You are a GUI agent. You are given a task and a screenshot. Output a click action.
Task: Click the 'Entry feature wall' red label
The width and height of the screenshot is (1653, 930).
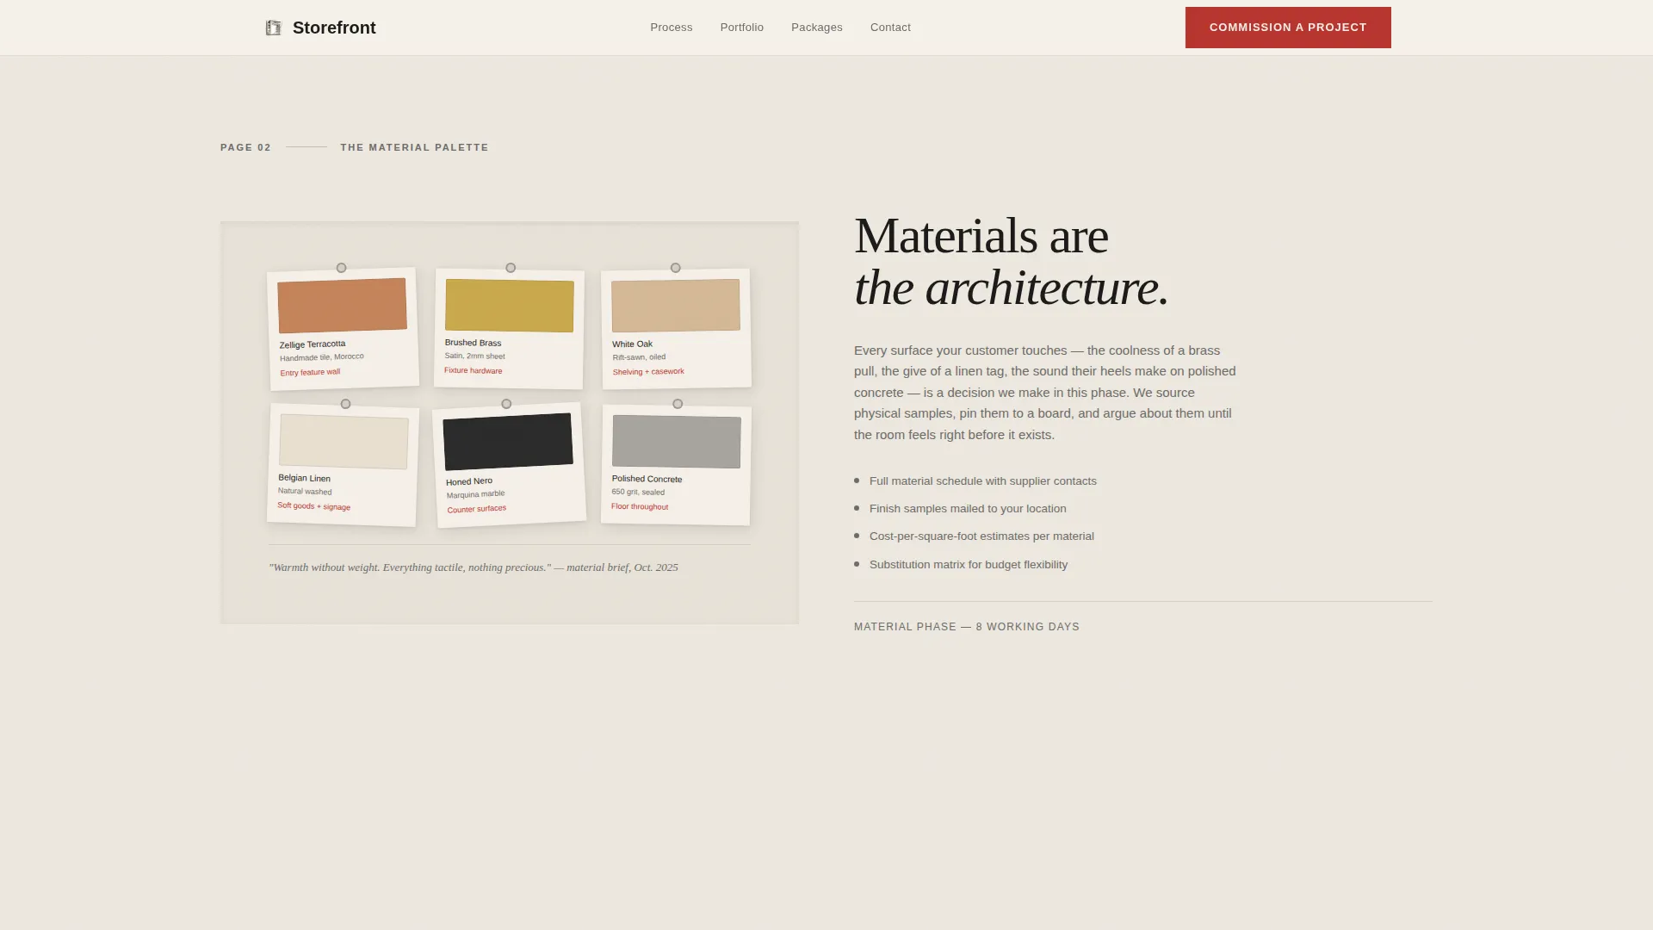(310, 373)
